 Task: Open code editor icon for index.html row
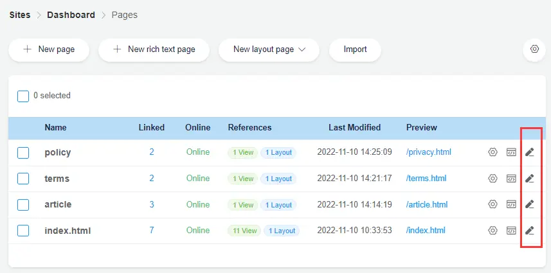511,230
